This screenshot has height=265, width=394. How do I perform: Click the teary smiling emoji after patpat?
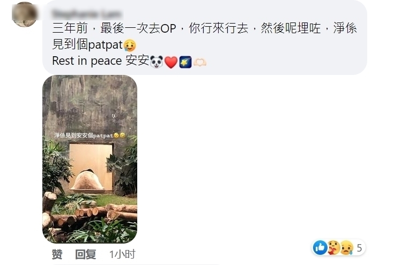coord(130,46)
